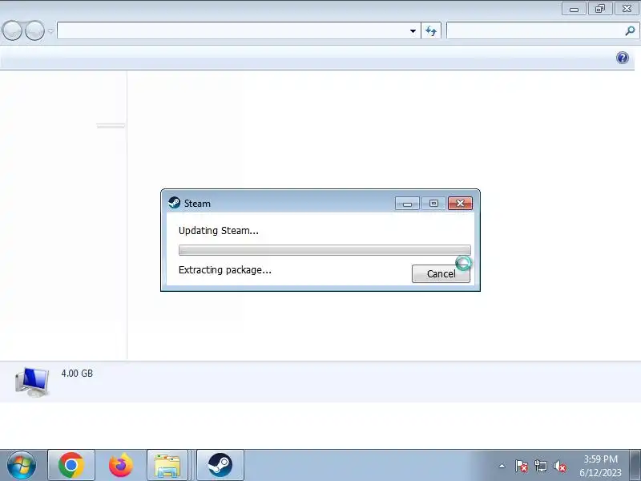Switch to Steam via the taskbar icon
Viewport: 641px width, 481px height.
pos(220,465)
